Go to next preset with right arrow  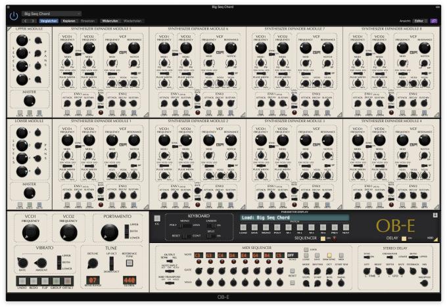33,21
